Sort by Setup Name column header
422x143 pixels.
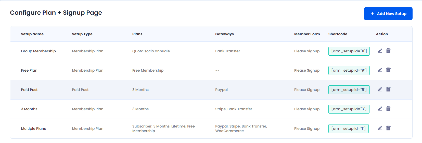pyautogui.click(x=32, y=34)
